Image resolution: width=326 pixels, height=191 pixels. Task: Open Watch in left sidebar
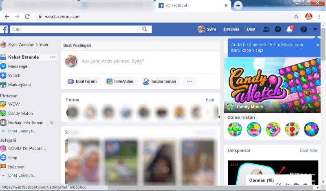14,75
